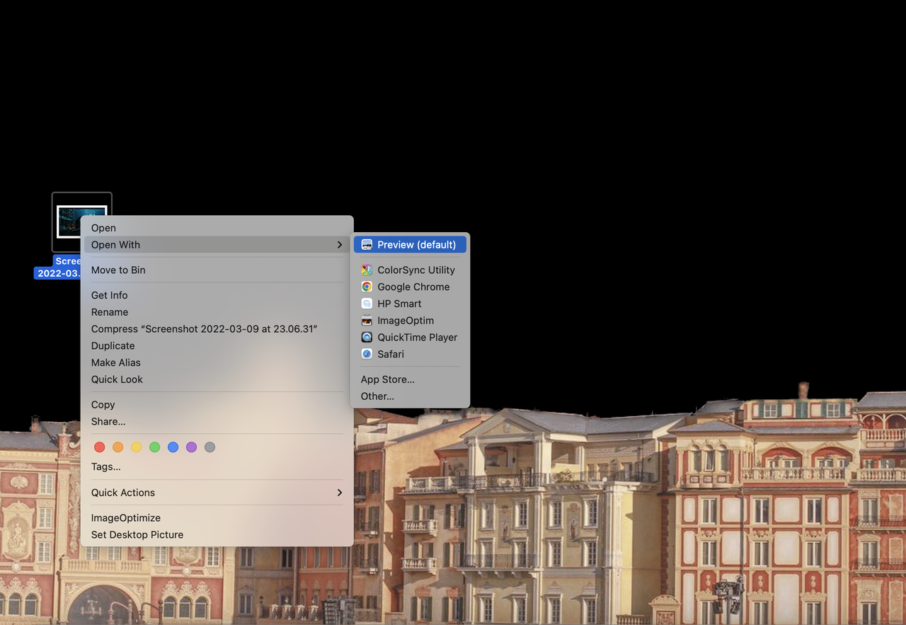Choose Other... to pick a different app
This screenshot has width=906, height=625.
click(377, 396)
